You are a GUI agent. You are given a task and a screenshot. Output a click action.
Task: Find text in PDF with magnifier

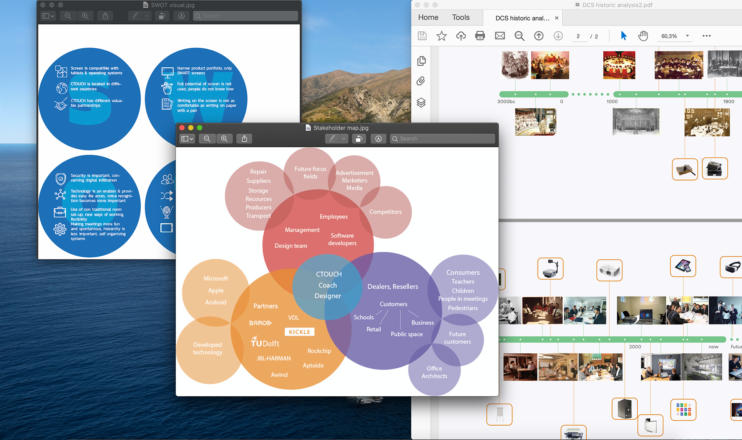pos(519,36)
